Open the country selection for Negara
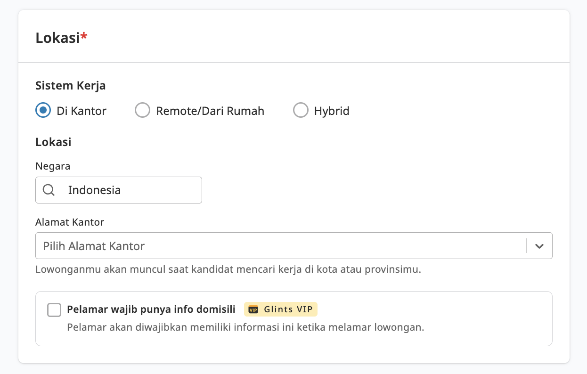 pyautogui.click(x=118, y=190)
